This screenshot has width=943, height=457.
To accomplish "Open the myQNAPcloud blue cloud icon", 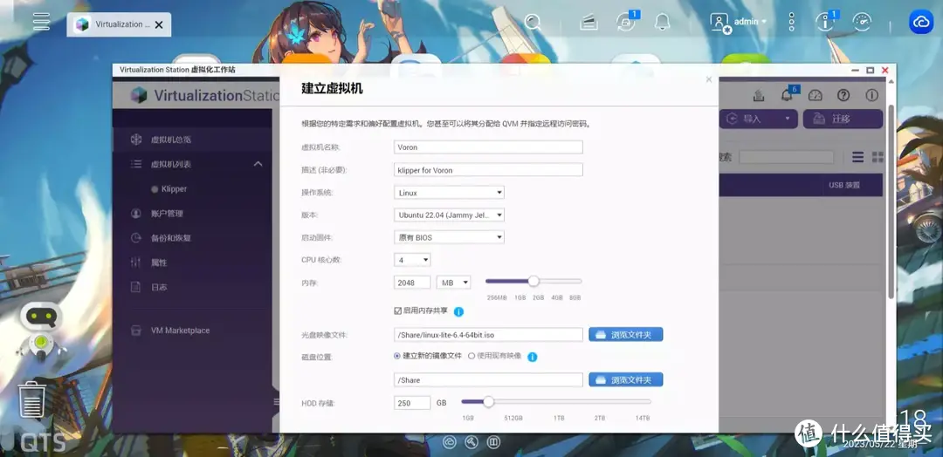I will click(x=921, y=22).
